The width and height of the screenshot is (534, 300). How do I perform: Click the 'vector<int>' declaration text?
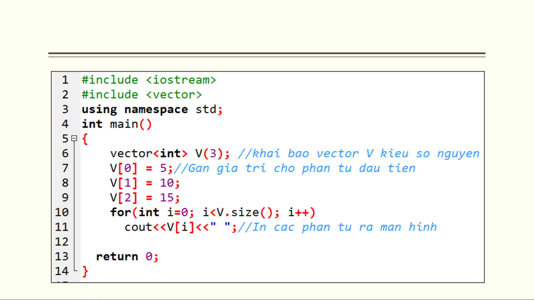[149, 153]
